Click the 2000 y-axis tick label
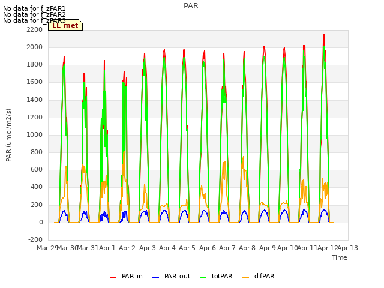 point(35,47)
